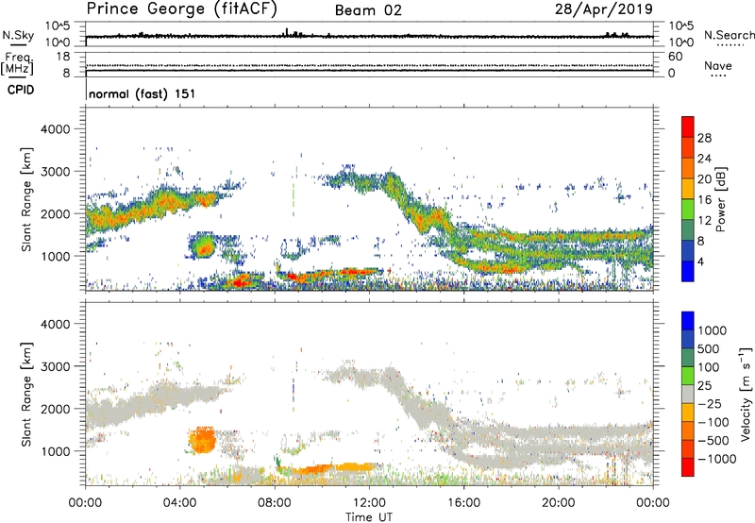The width and height of the screenshot is (755, 523).
Task: Click the Velocity colorbar gray segment
Action: 688,394
